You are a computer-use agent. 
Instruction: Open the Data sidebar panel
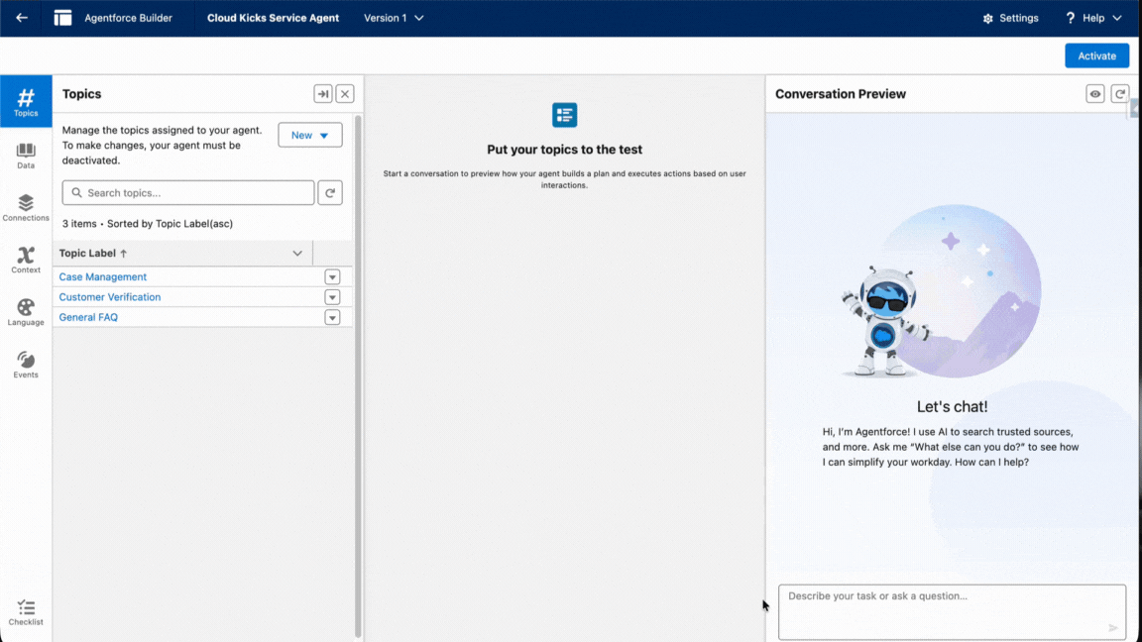coord(26,155)
